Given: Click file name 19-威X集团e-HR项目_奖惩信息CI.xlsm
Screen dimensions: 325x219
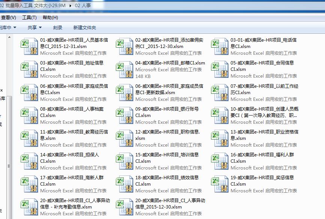Looking at the screenshot, I should point(262,181).
